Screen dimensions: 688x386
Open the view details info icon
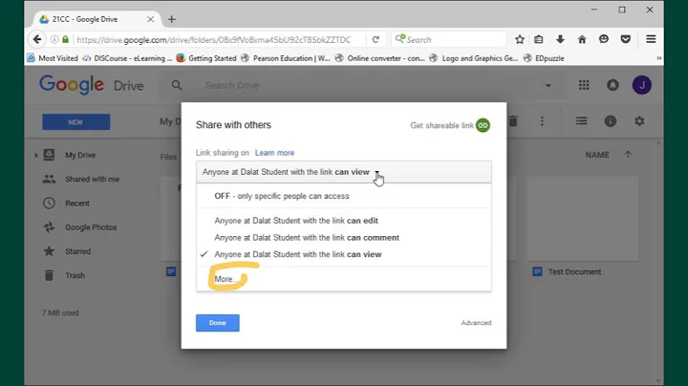pyautogui.click(x=611, y=121)
